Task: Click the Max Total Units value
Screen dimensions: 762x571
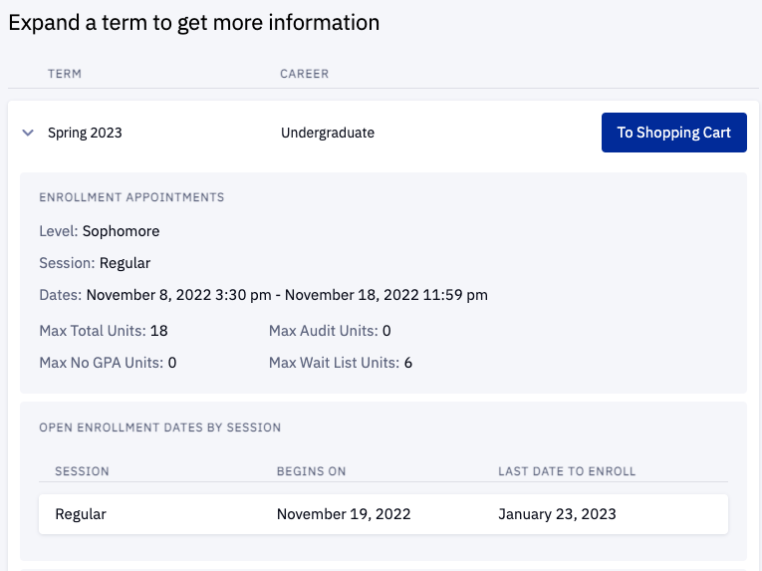Action: point(158,331)
